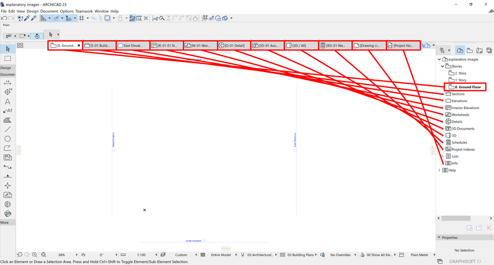Viewport: 494px width, 265px height.
Task: Switch to the IE-01 interior elevation tab
Action: coord(167,45)
